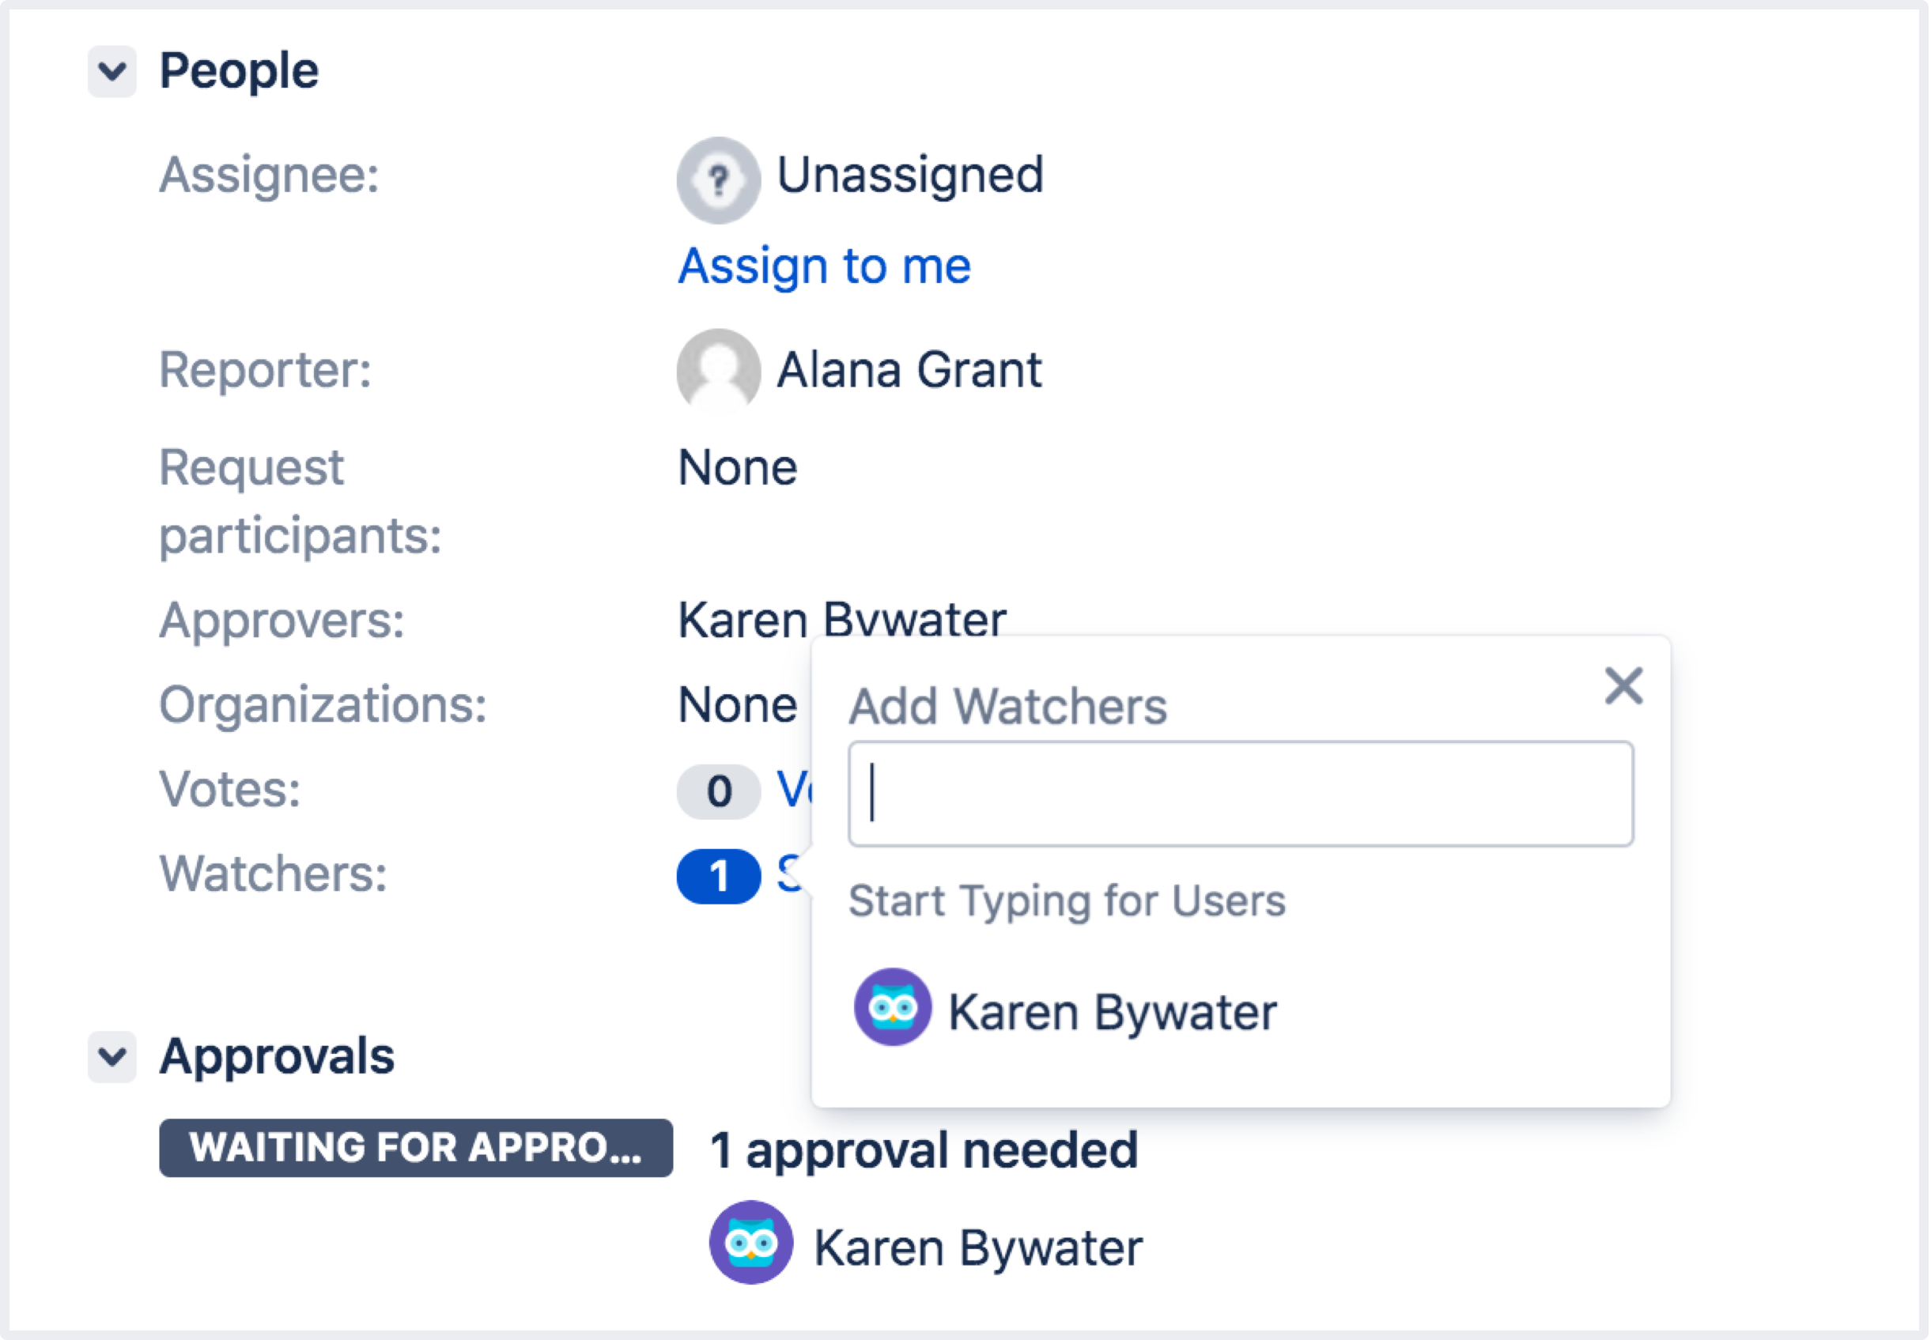Click the Alana Grant reporter name

tap(909, 370)
